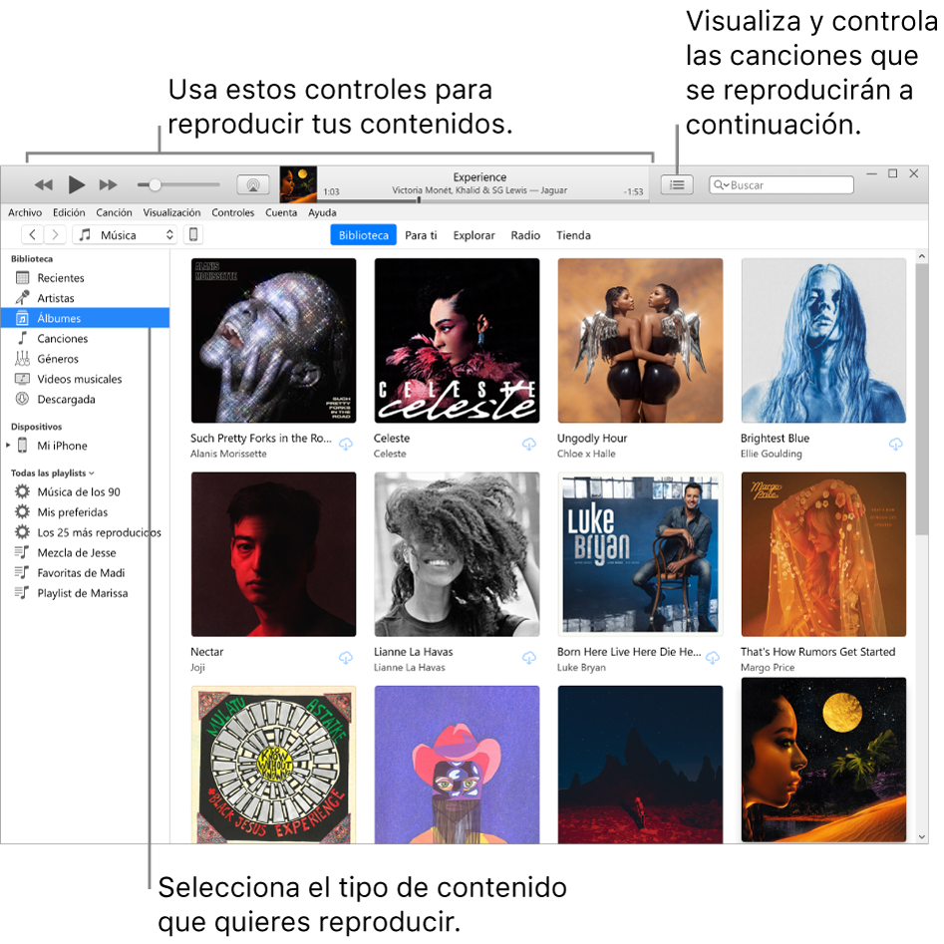Switch to the Radio tab

[x=525, y=235]
